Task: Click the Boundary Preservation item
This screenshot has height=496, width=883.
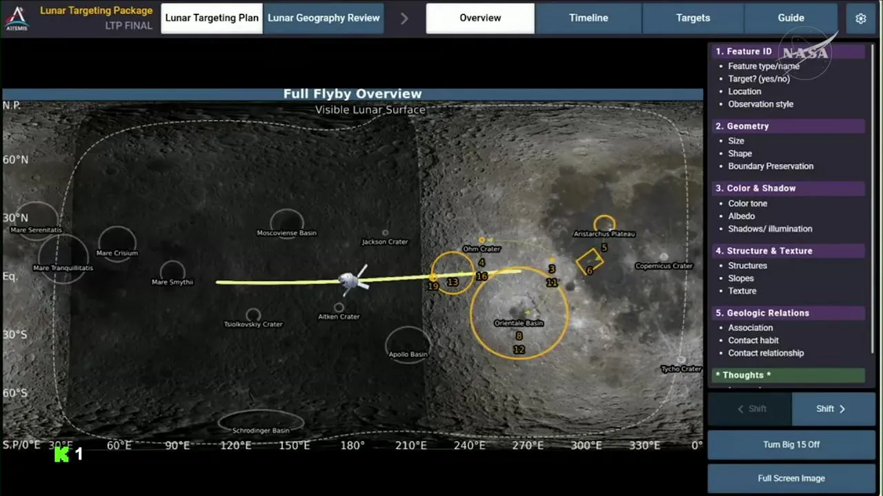Action: click(771, 166)
